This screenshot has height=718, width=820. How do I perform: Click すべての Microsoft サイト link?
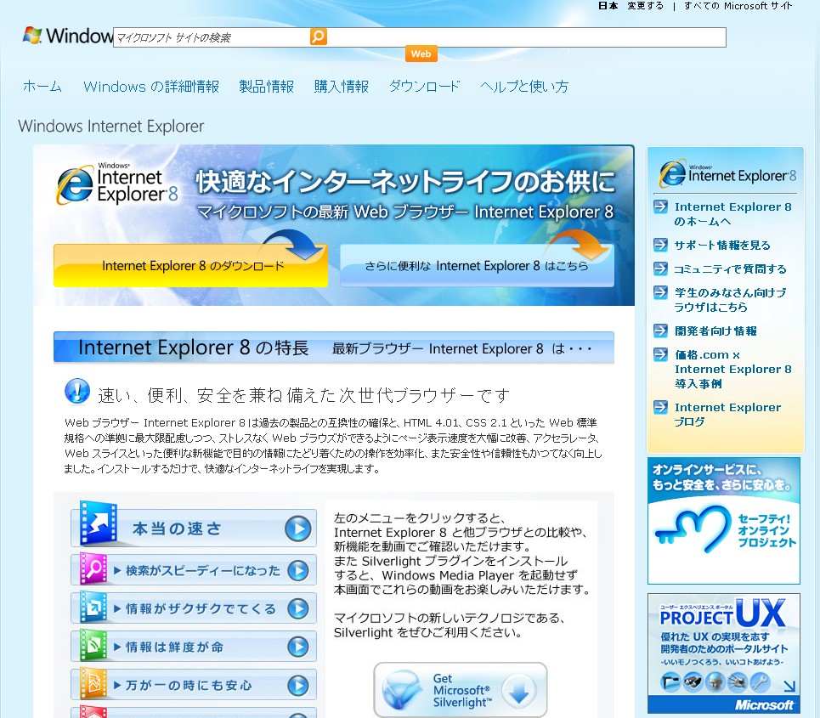coord(738,6)
